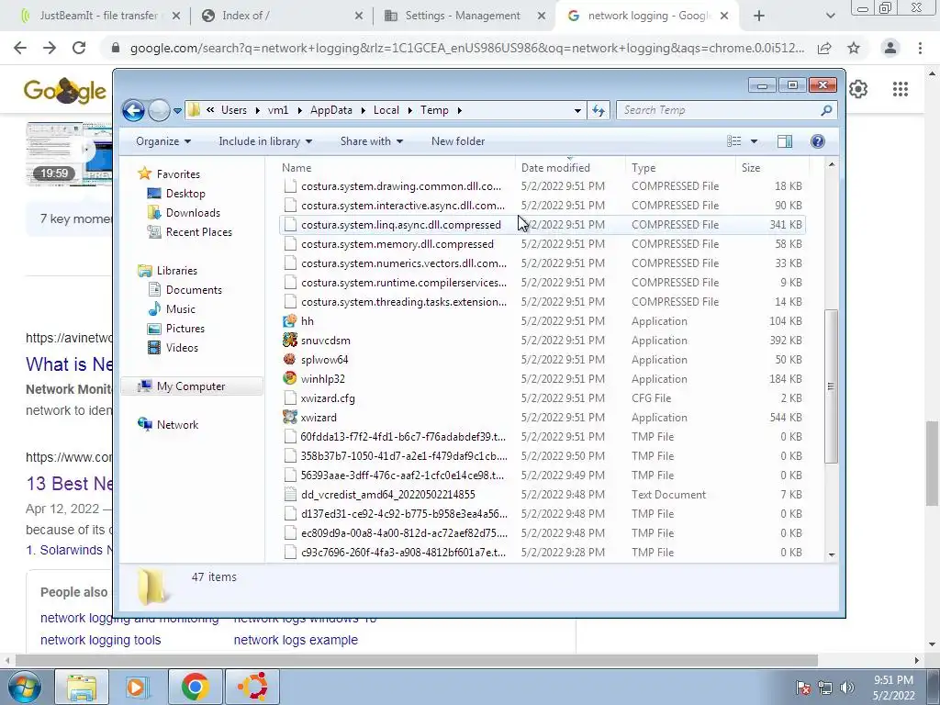Open the Organize menu
The height and width of the screenshot is (705, 940).
pyautogui.click(x=163, y=141)
